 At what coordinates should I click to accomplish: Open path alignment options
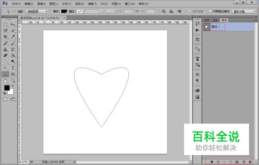tap(171, 11)
